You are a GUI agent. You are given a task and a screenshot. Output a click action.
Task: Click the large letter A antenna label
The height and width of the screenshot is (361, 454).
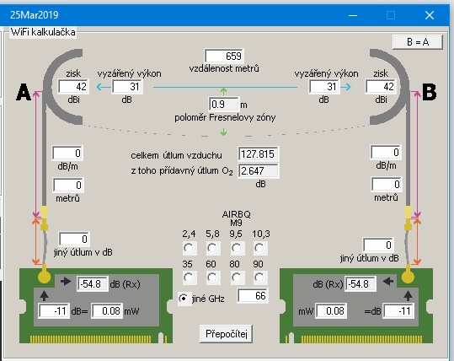(24, 92)
